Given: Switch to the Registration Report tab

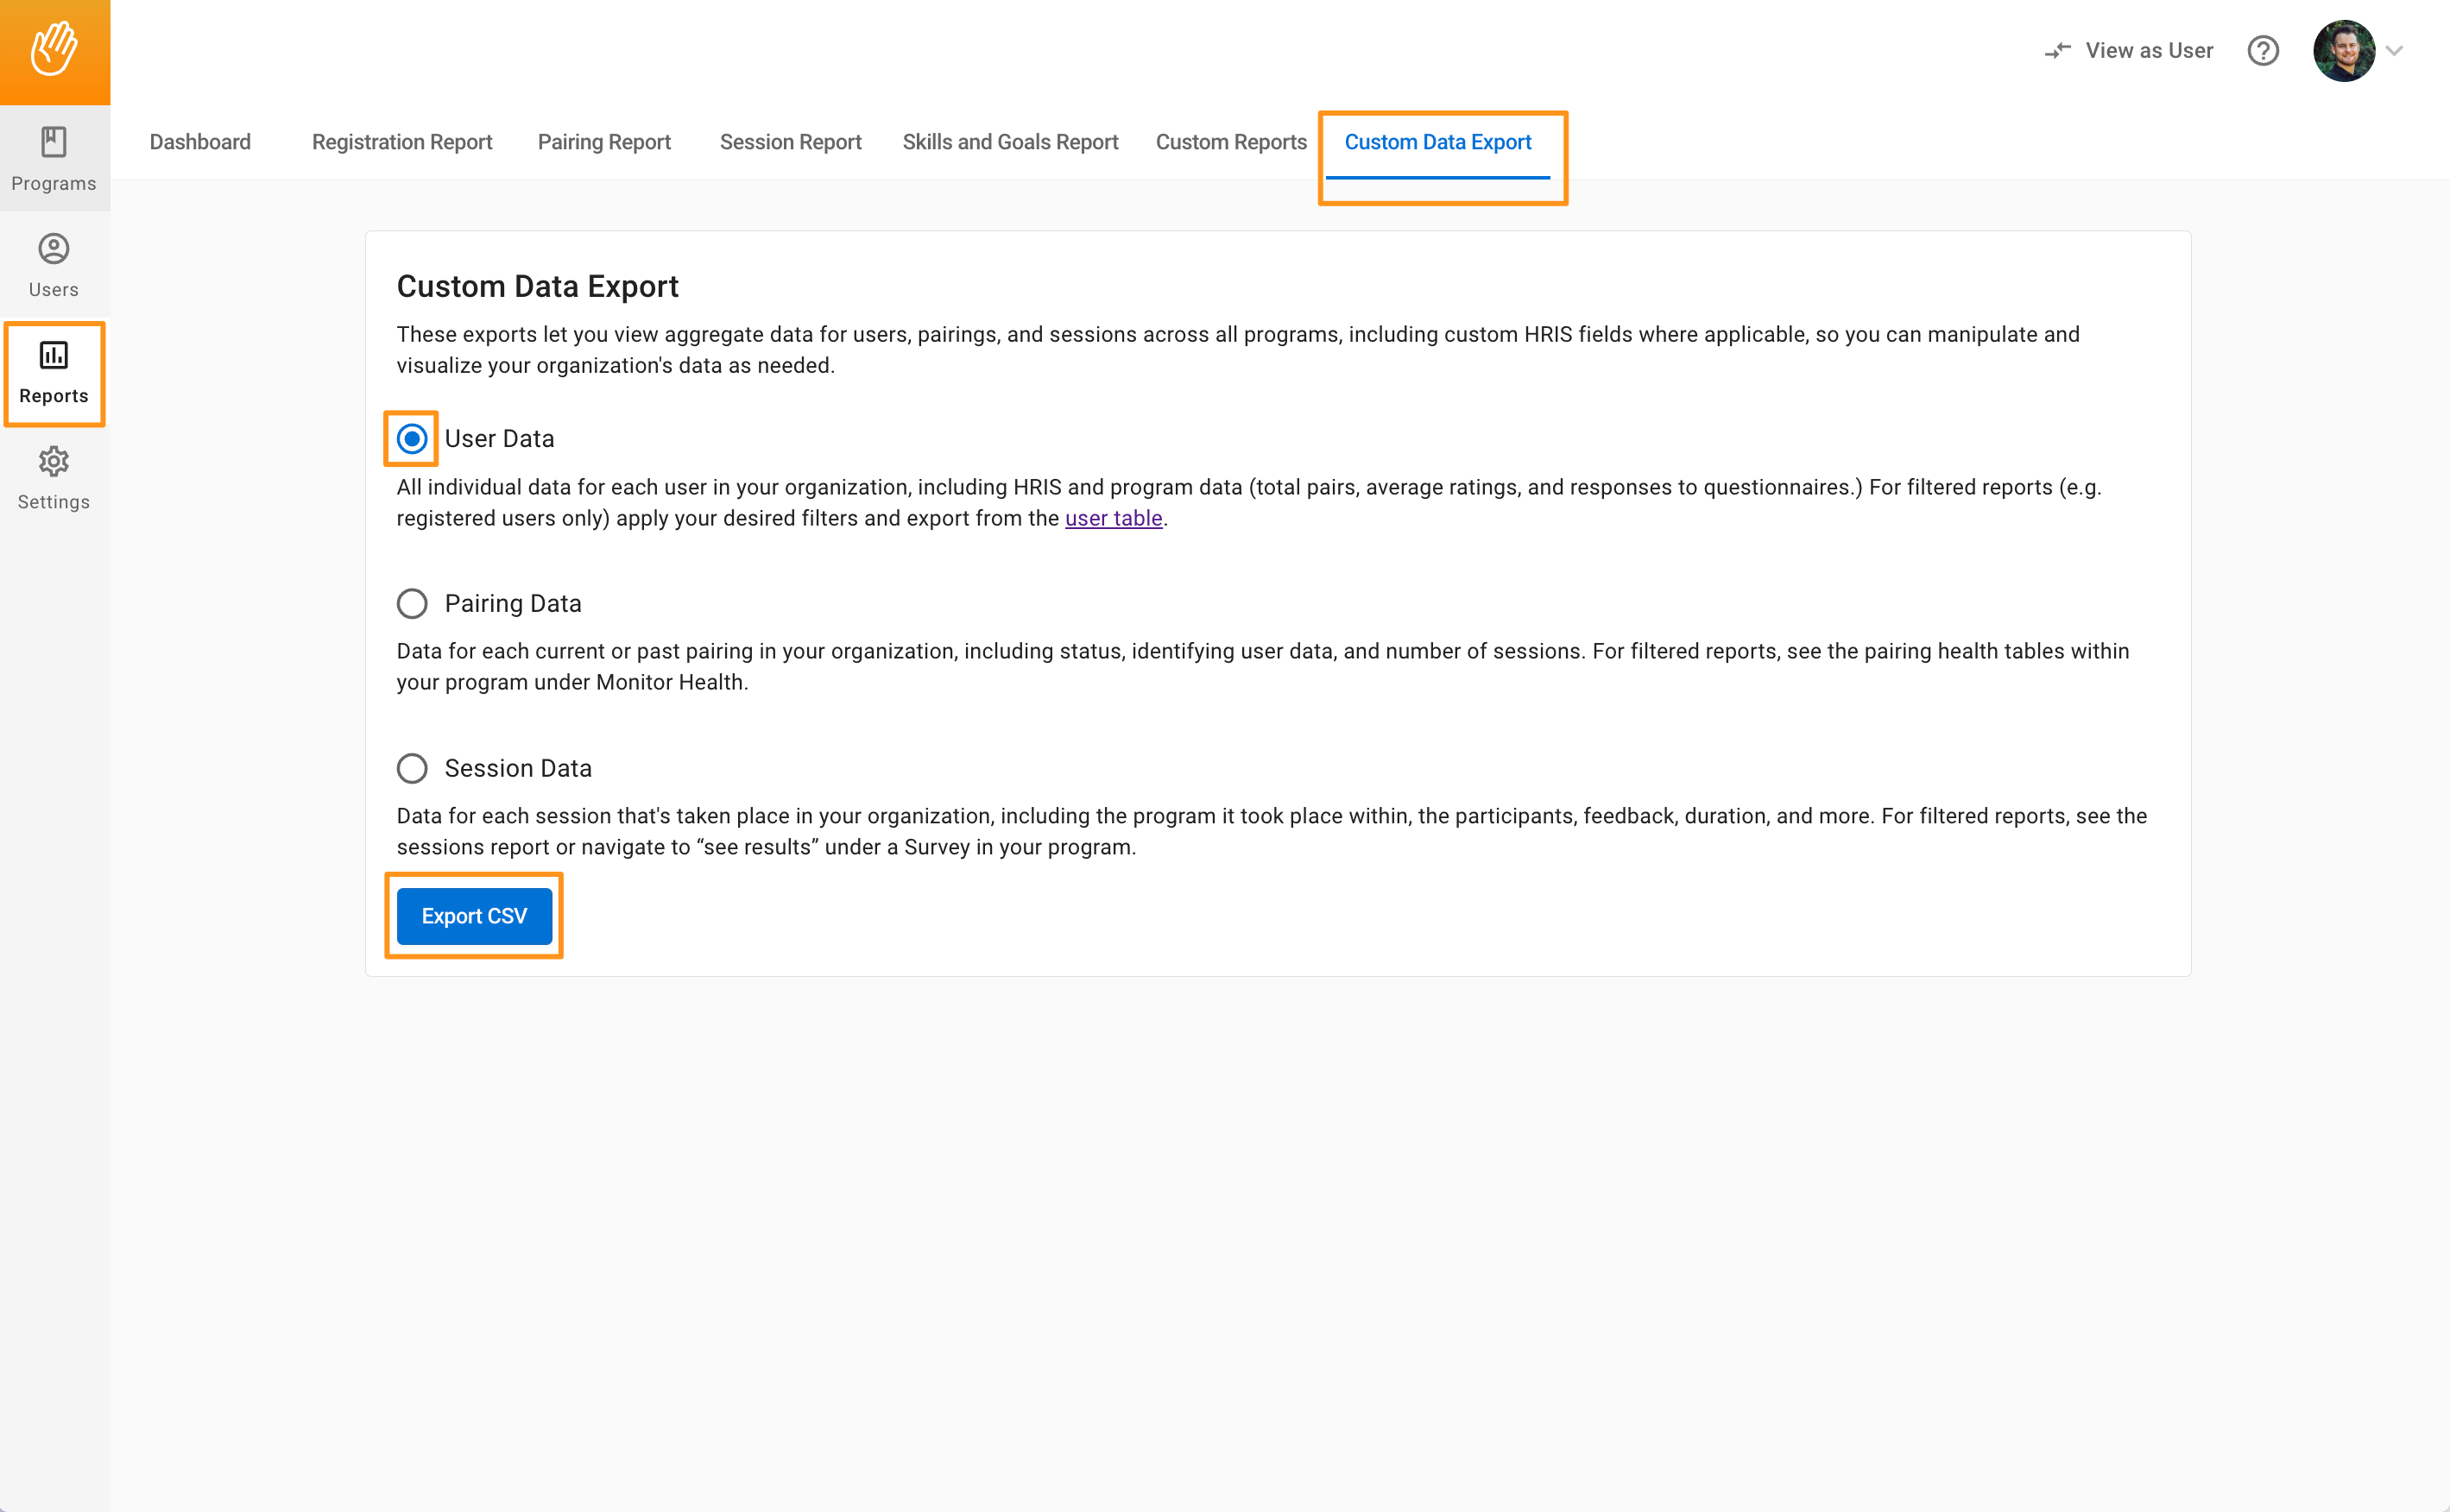Looking at the screenshot, I should point(402,142).
